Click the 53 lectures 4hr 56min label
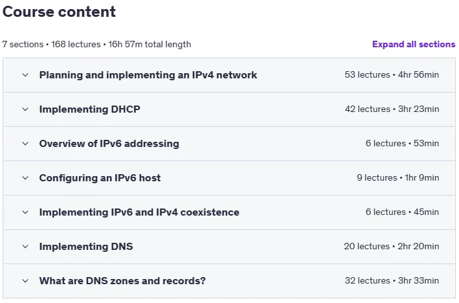Screen dimensions: 459x303 point(392,74)
